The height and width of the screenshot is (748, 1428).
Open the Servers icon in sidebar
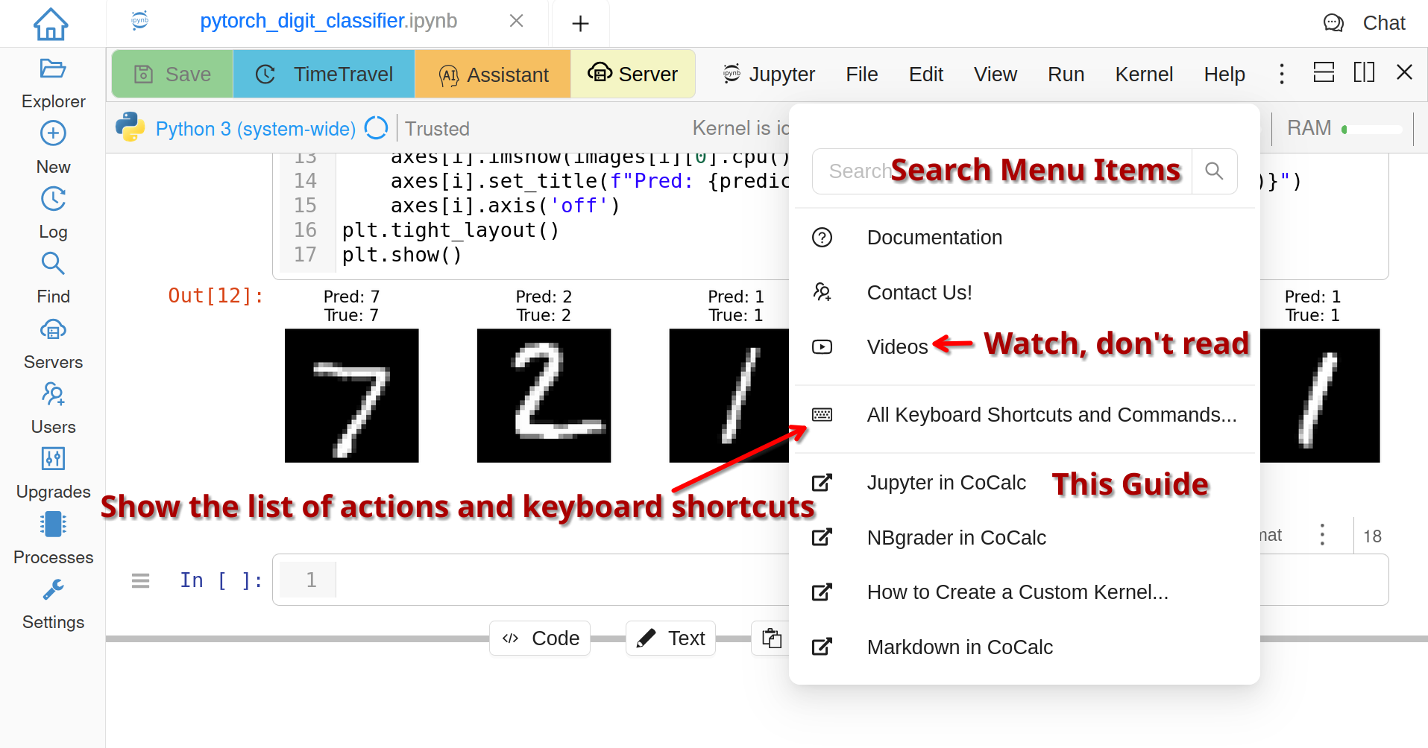(53, 329)
